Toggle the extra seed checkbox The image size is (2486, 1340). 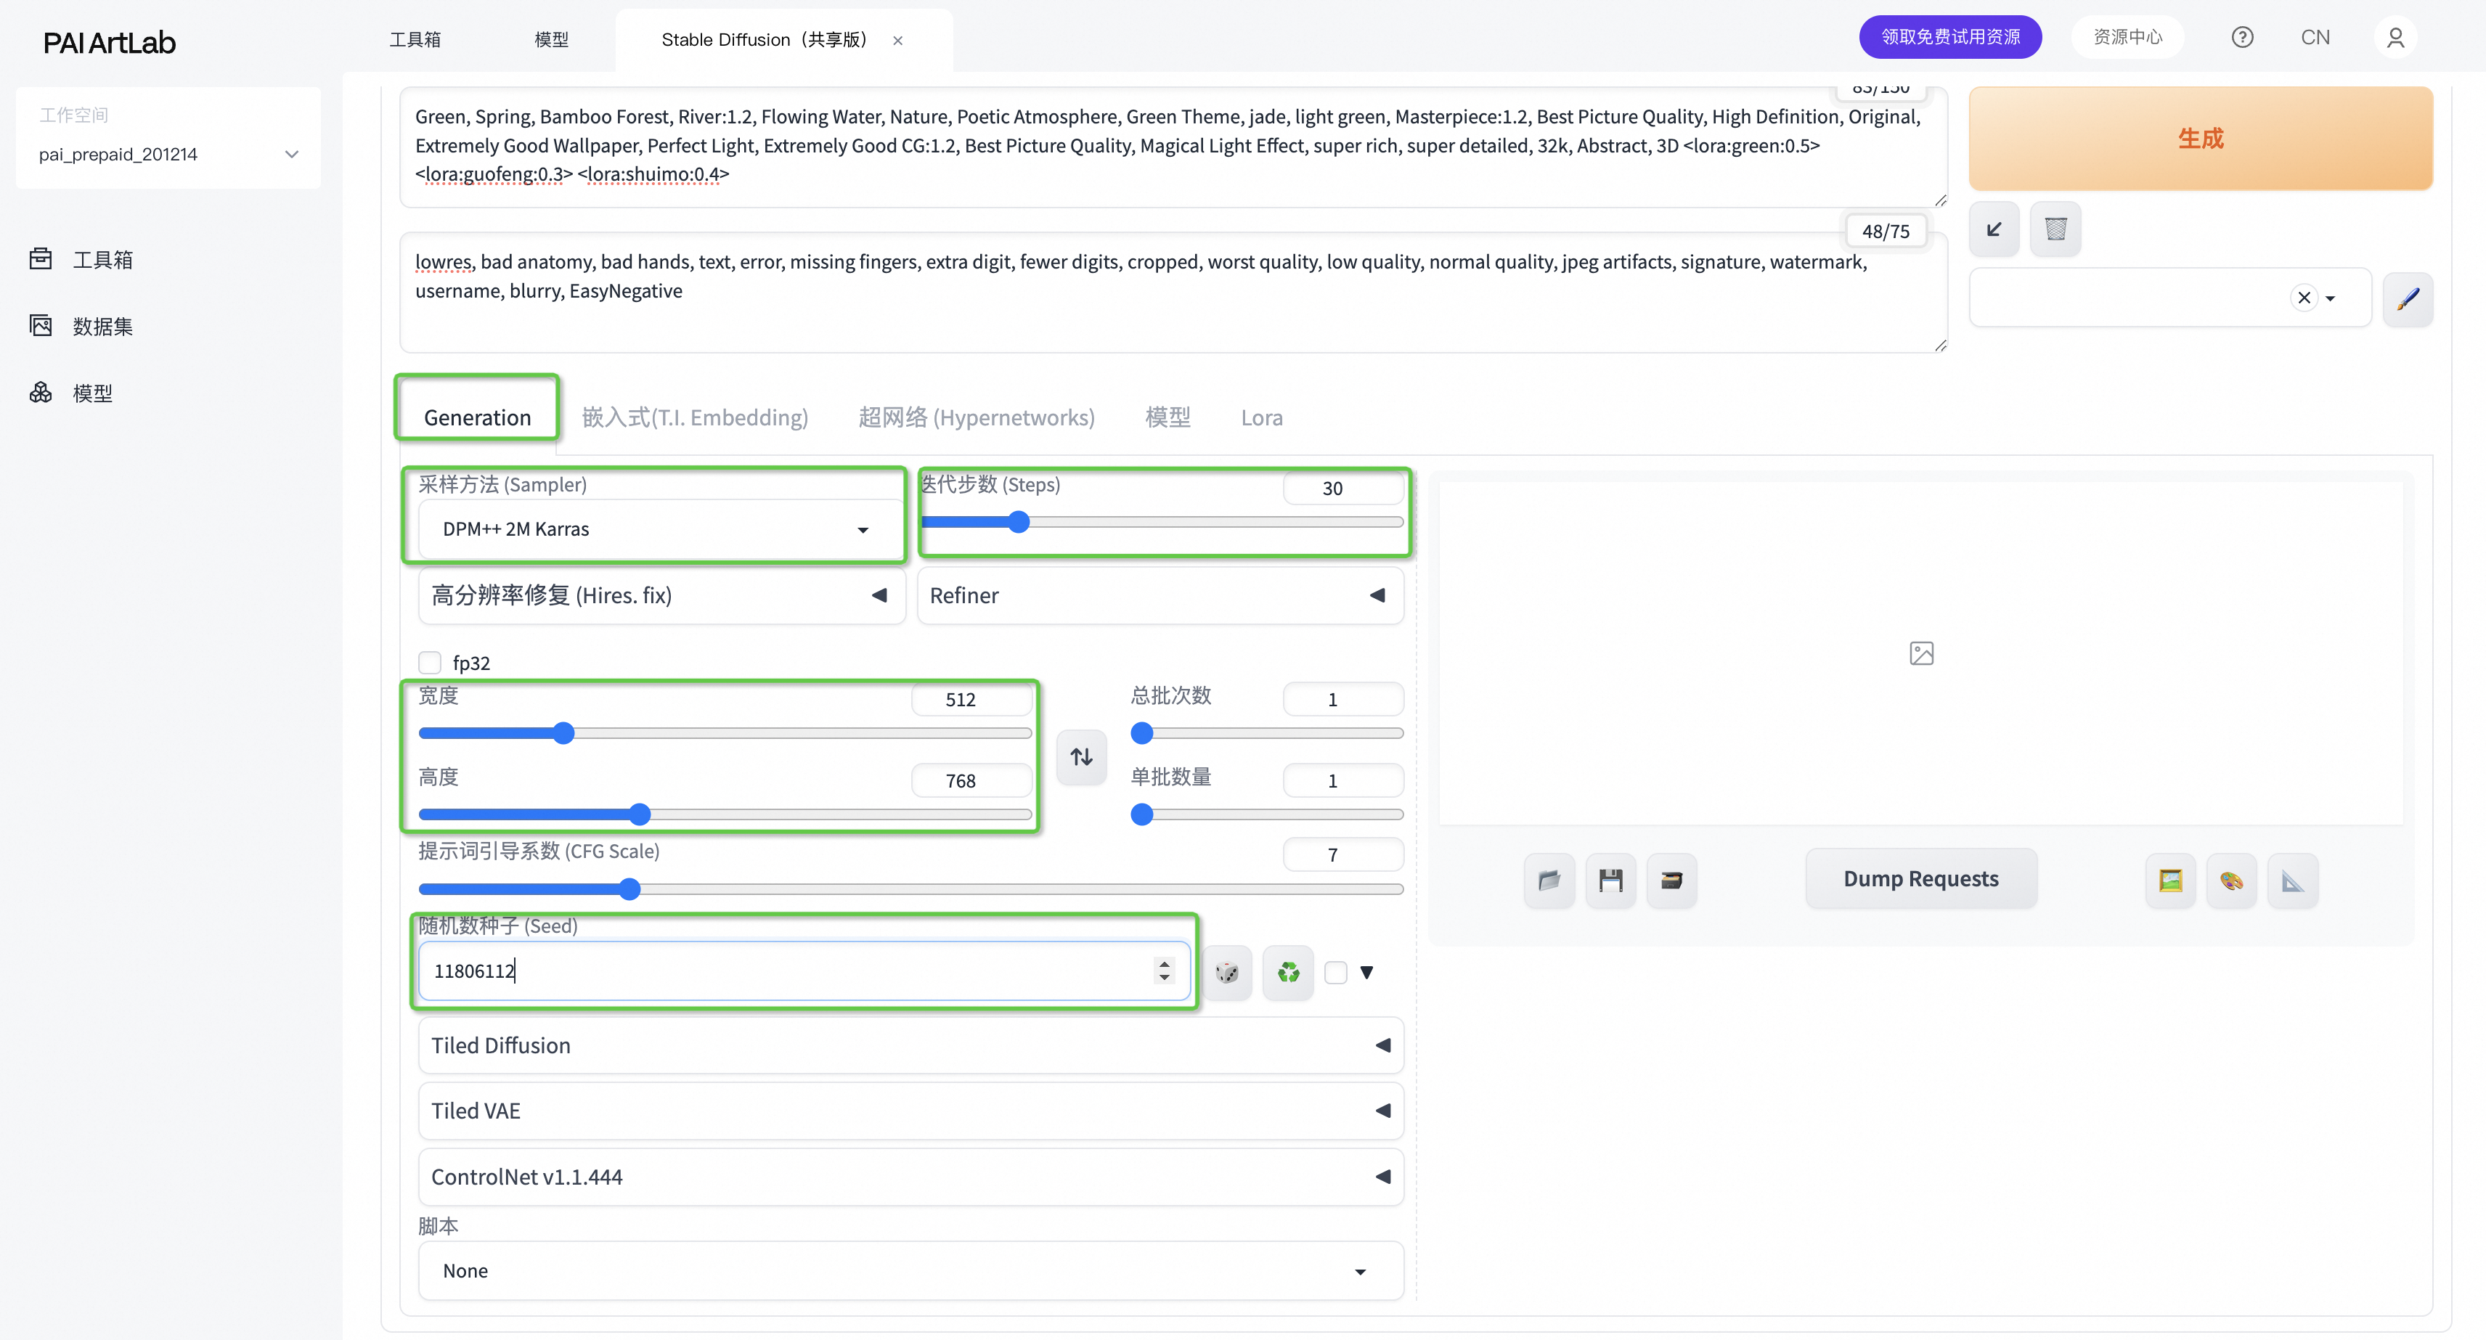tap(1336, 971)
